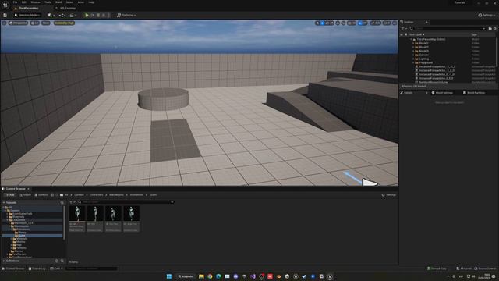Open Windows Start menu on the taskbar

169,276
